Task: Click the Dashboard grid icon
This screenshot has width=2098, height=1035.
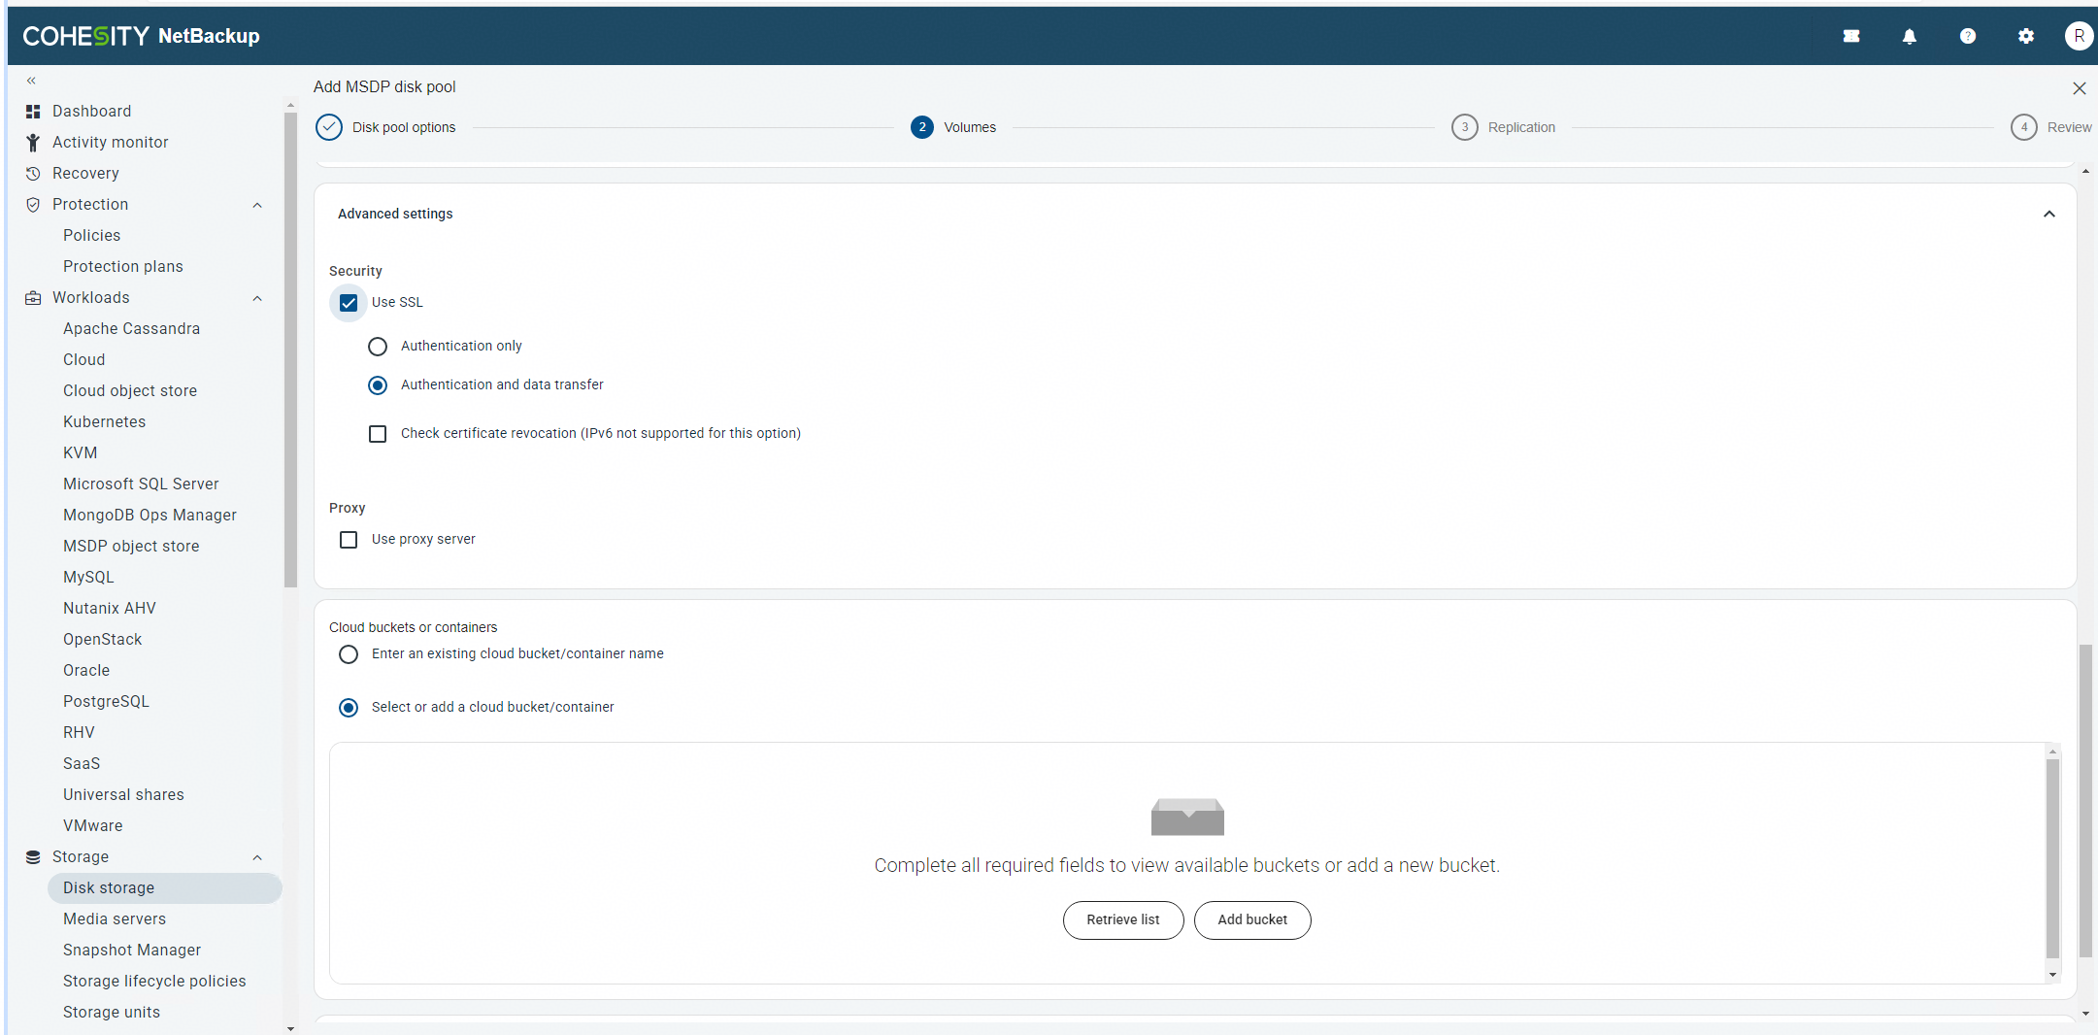Action: pyautogui.click(x=33, y=112)
